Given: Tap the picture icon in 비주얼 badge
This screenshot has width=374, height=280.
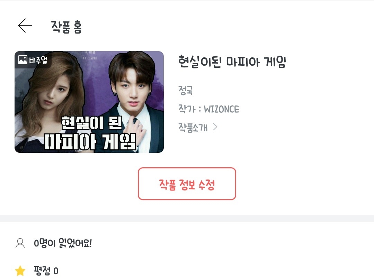Looking at the screenshot, I should (x=23, y=60).
